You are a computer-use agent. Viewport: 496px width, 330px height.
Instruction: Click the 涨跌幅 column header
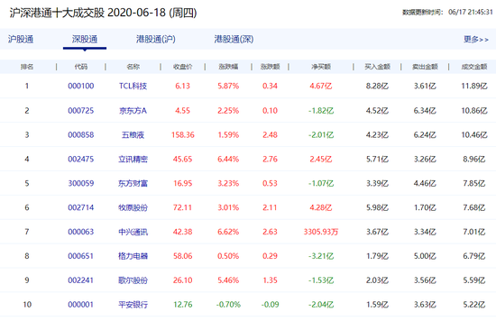point(228,67)
